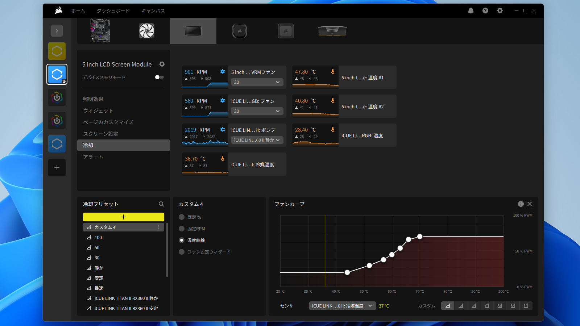Screen dimensions: 580x326
Task: Apply the first fan curve shape preset icon
Action: [x=448, y=306]
